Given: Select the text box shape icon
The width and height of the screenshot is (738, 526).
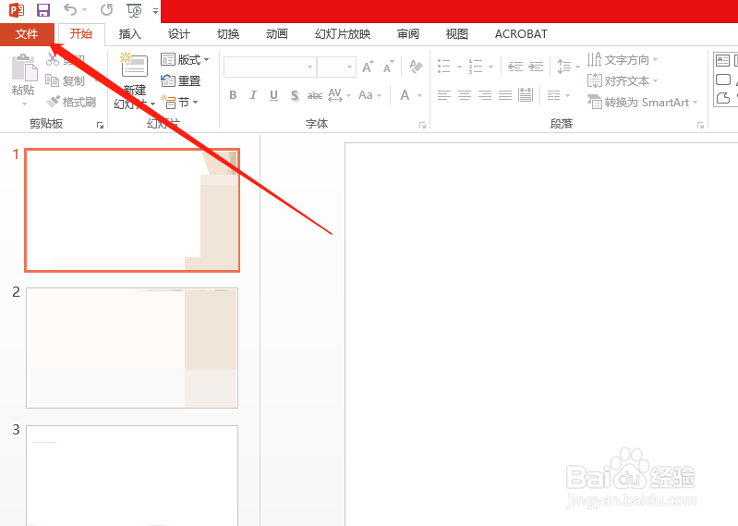Looking at the screenshot, I should coord(722,60).
